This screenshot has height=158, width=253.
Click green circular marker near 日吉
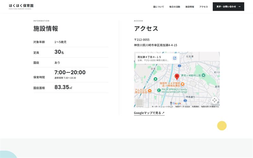pos(155,79)
